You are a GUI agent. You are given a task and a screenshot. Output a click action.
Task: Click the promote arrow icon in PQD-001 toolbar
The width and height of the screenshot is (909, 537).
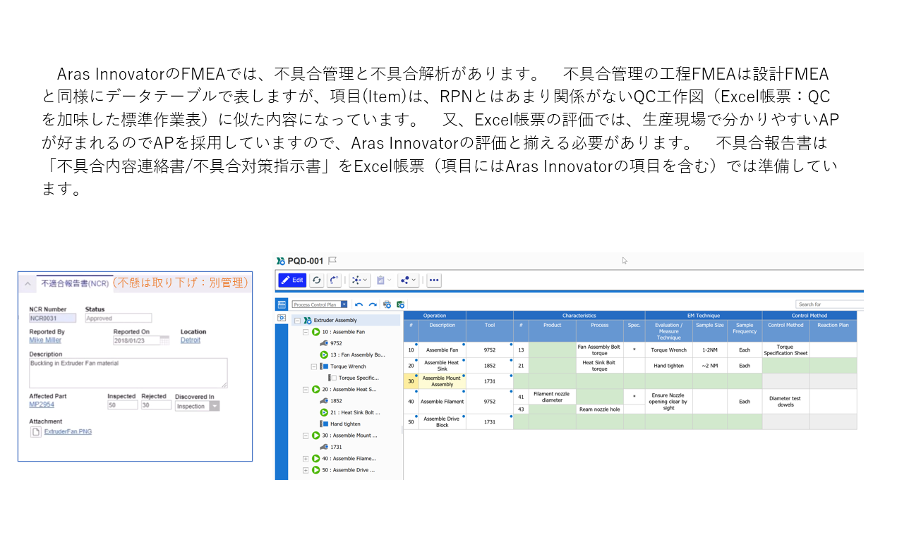click(334, 280)
